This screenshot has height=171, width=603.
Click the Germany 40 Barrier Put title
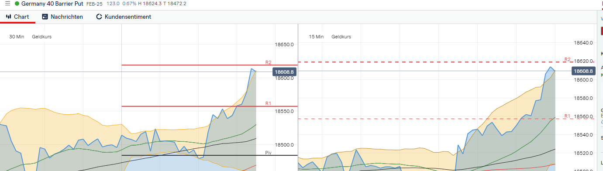pos(52,3)
